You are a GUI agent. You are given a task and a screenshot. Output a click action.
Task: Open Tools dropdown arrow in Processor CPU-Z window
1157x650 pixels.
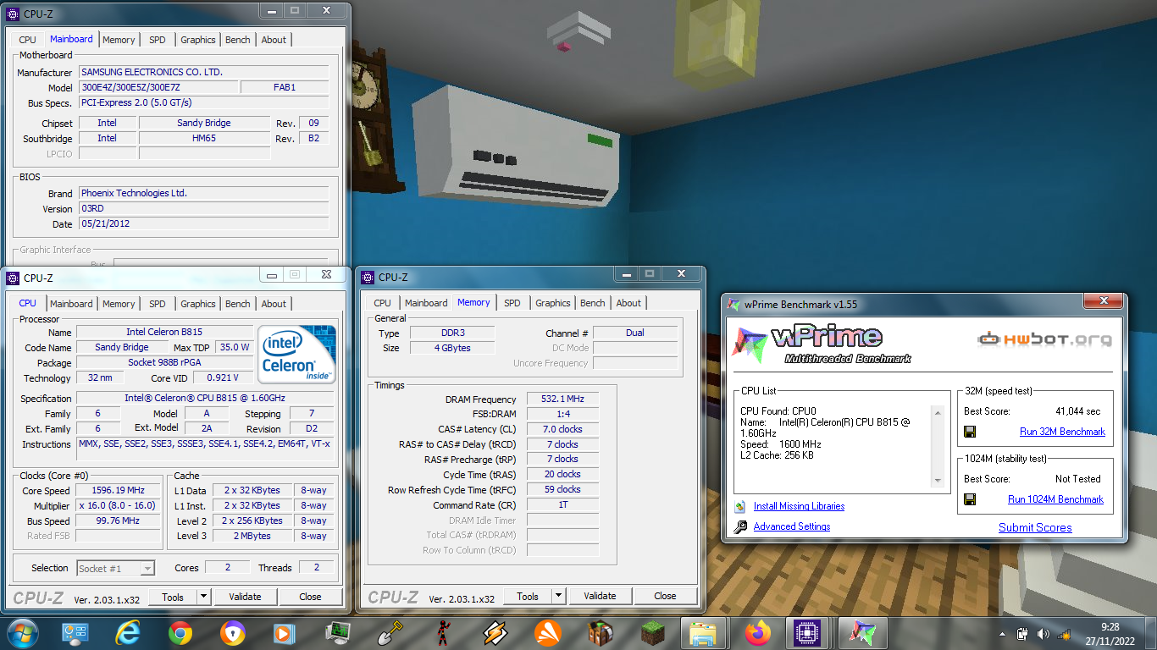tap(203, 597)
